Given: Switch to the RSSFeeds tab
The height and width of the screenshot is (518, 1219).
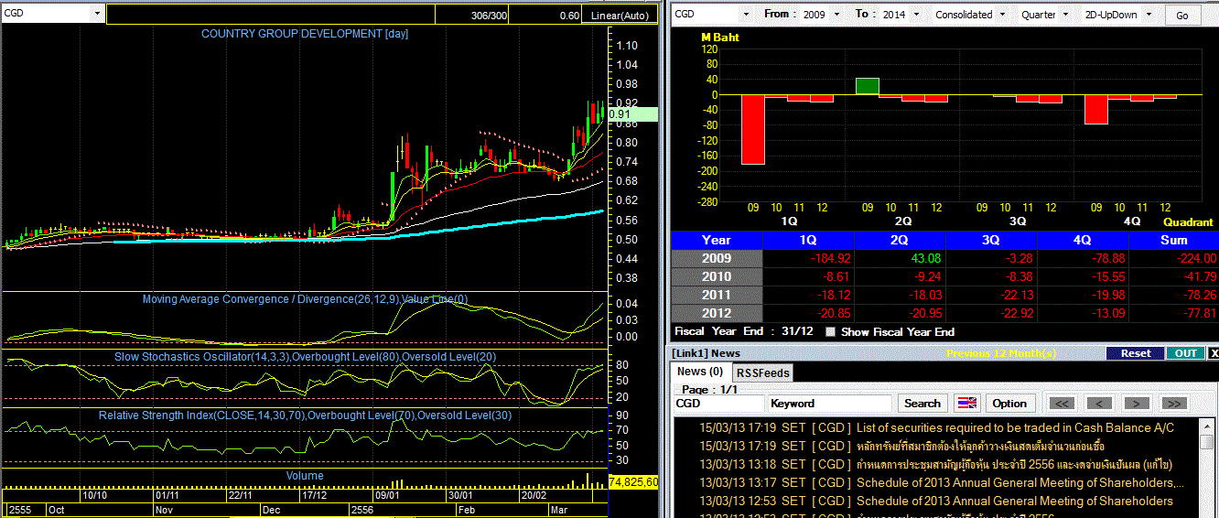Looking at the screenshot, I should (762, 372).
